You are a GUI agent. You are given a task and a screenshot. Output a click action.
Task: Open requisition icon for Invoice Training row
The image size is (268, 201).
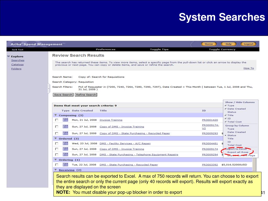(65, 120)
